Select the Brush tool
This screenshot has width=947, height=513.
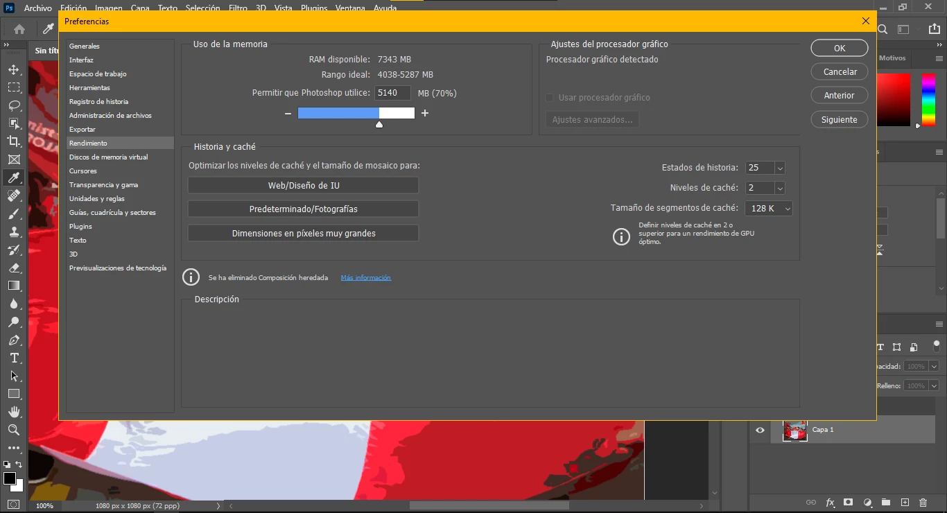coord(14,214)
